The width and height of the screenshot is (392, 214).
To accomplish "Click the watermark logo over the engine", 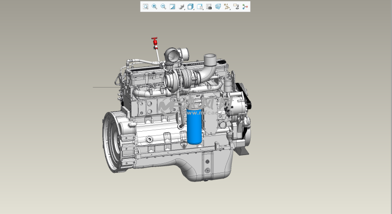I will [196, 105].
